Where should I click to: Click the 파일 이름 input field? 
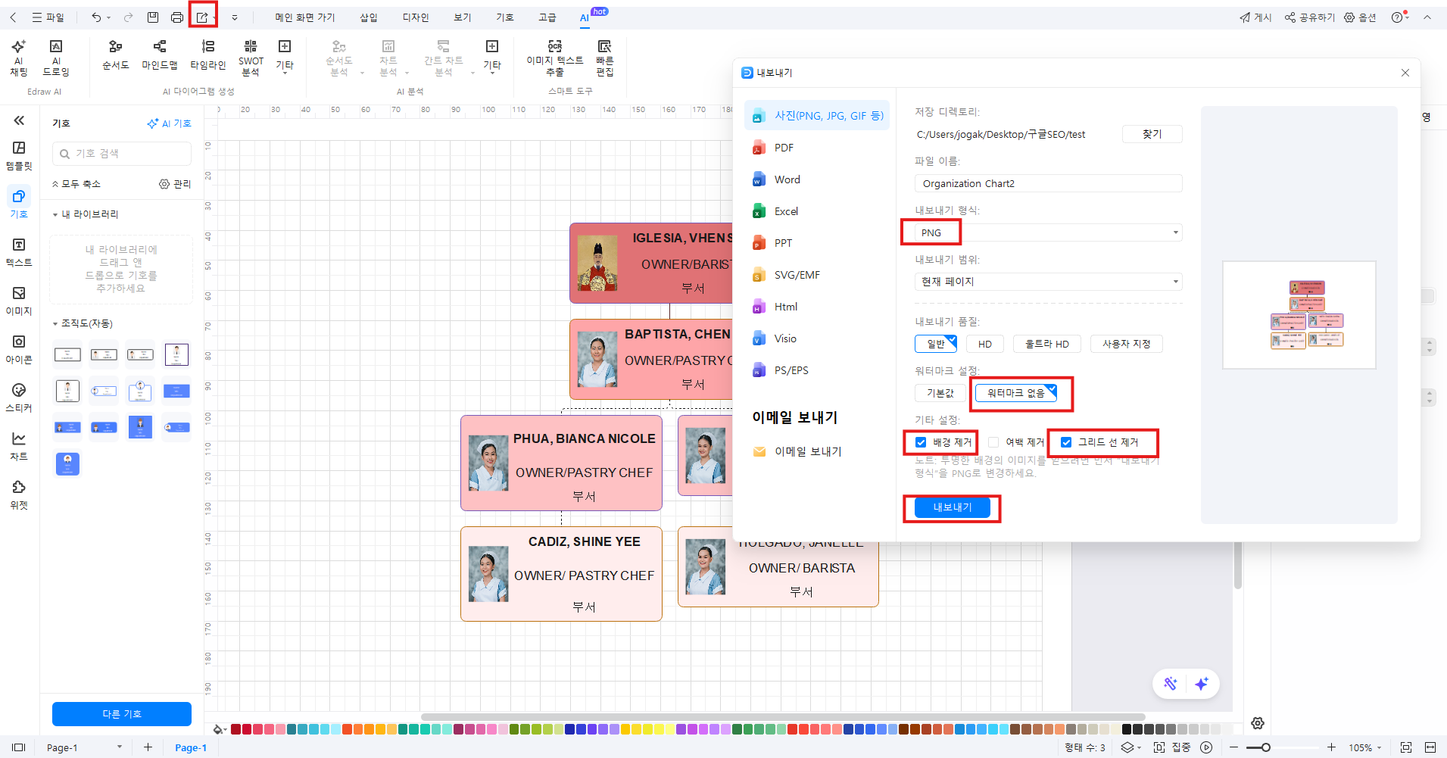tap(1049, 183)
